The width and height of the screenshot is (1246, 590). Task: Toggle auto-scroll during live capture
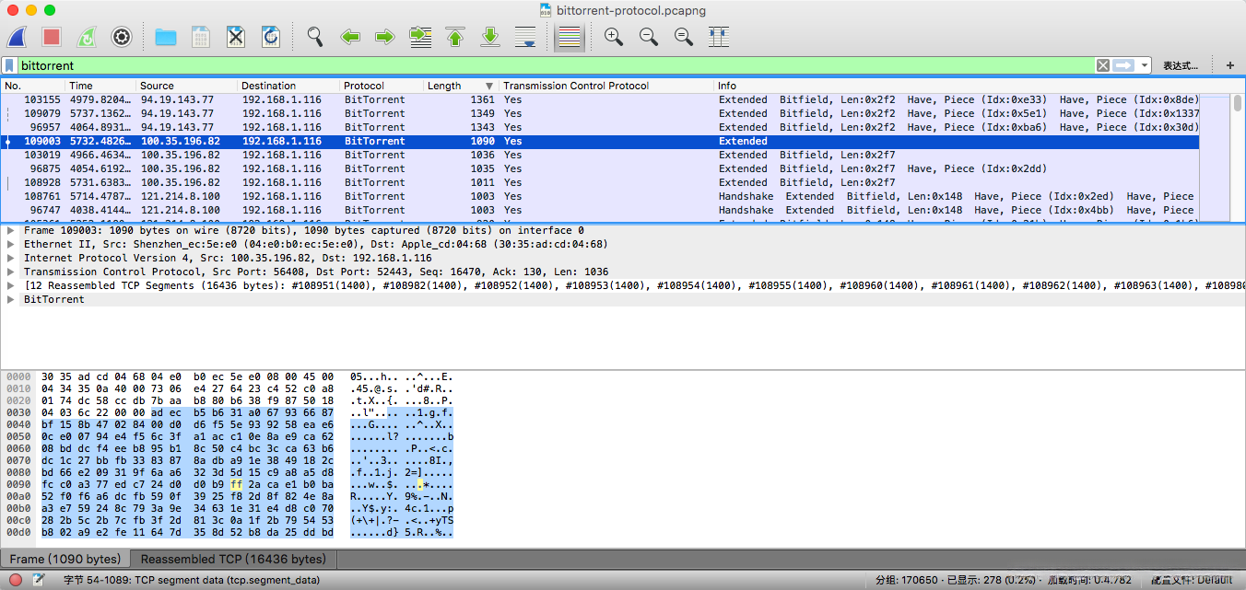point(525,37)
